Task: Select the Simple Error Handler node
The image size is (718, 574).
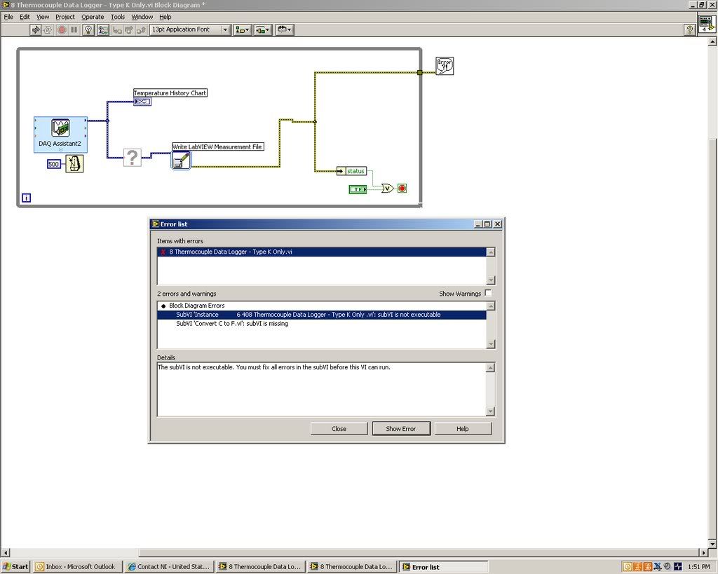Action: click(445, 66)
